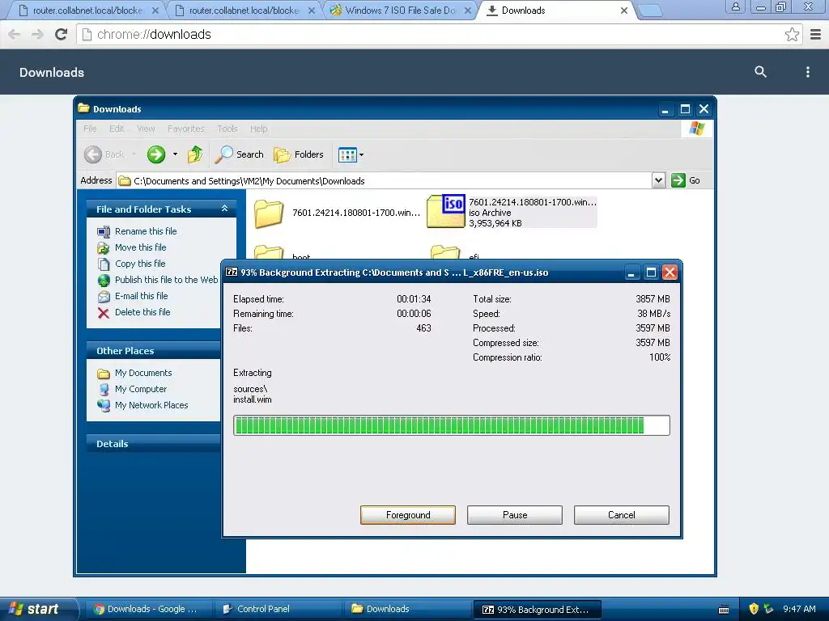Click Publish this file to the Web

[166, 280]
